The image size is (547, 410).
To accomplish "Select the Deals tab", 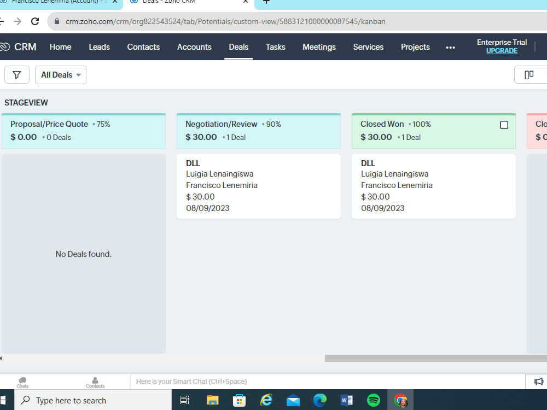I will point(238,46).
